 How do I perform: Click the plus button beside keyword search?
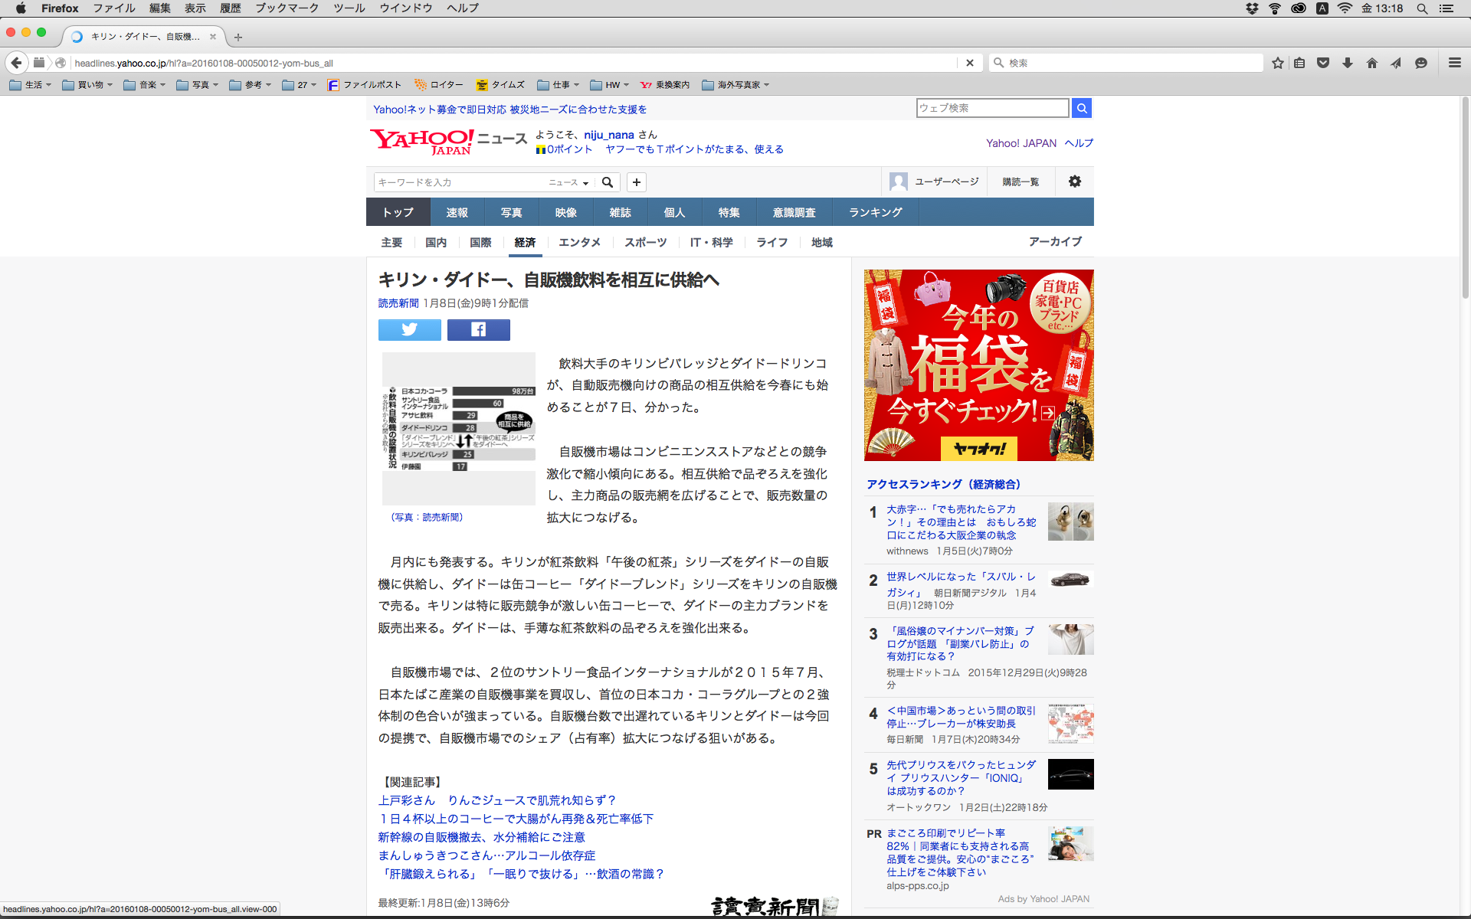pyautogui.click(x=636, y=182)
